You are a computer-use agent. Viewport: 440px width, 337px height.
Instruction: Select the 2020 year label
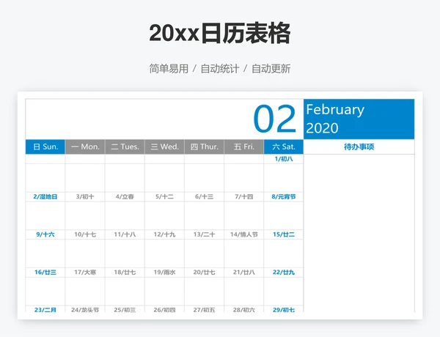point(322,128)
